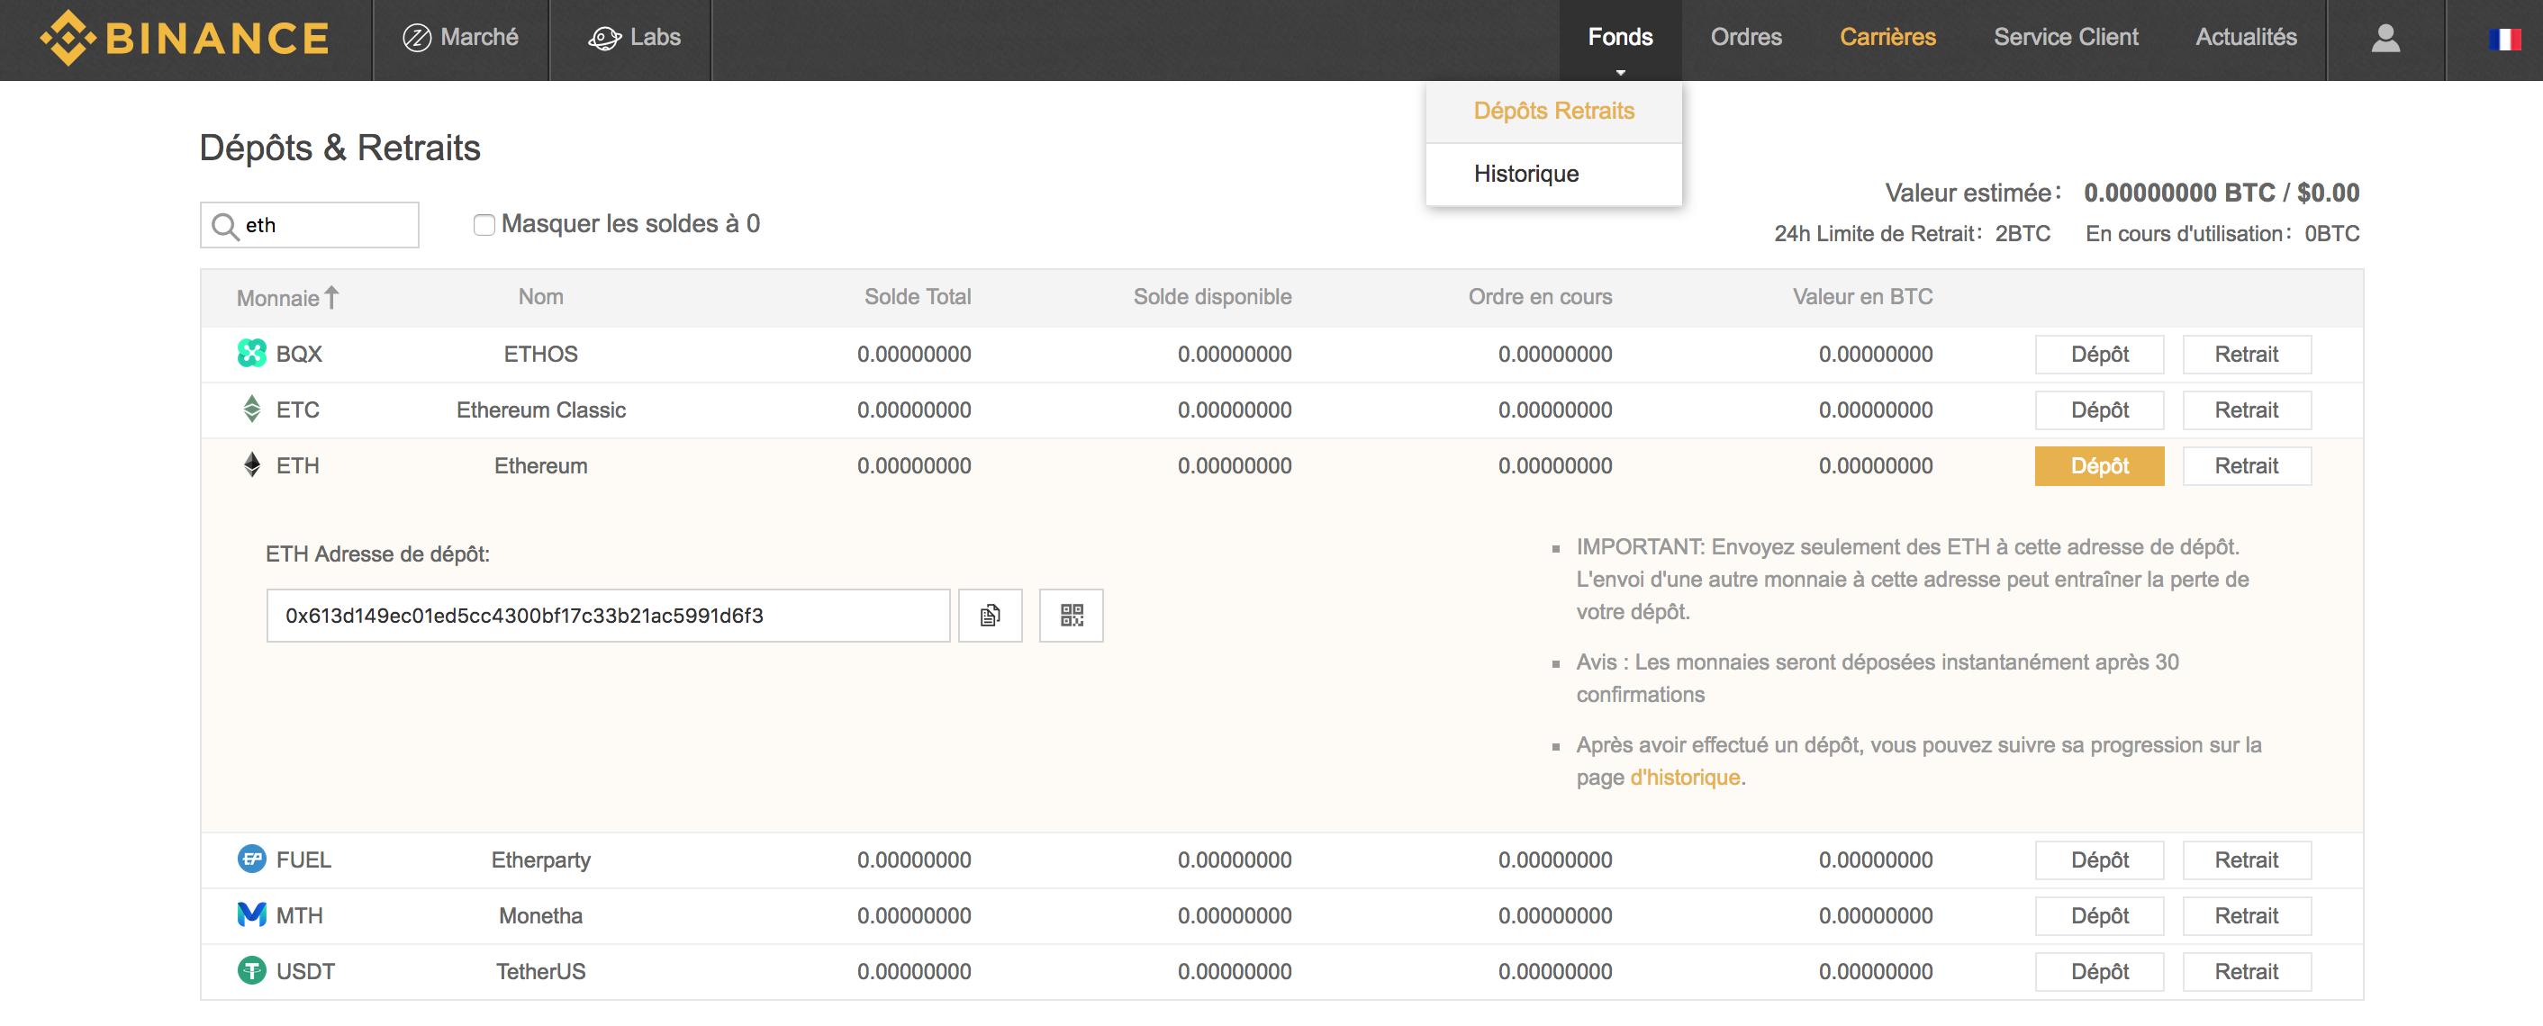The width and height of the screenshot is (2543, 1026).
Task: Click the French flag language icon
Action: point(2504,39)
